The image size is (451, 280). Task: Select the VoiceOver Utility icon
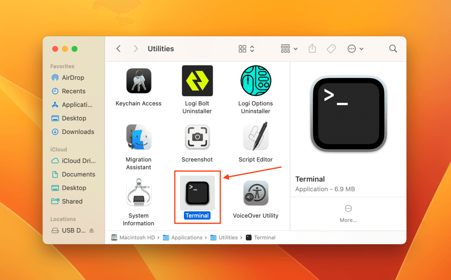pyautogui.click(x=256, y=193)
